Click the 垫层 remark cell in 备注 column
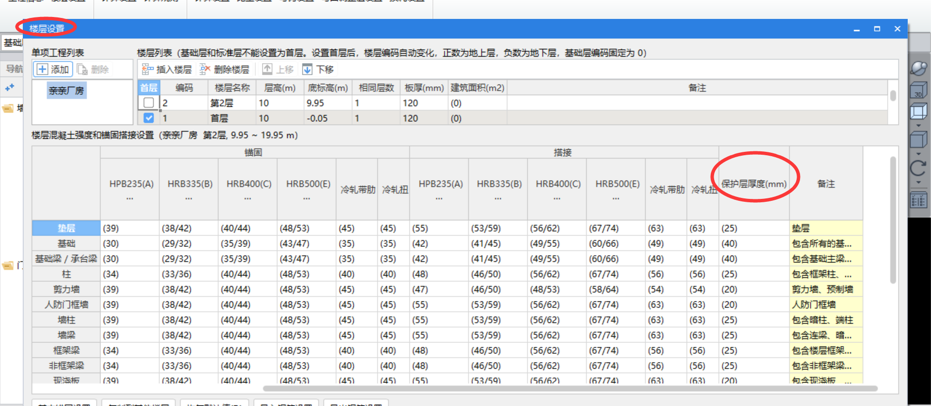 pos(826,228)
